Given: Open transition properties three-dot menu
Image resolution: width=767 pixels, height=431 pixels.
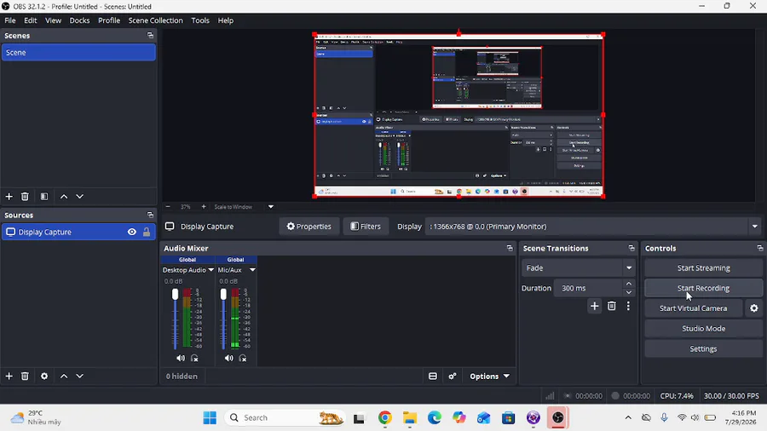Looking at the screenshot, I should click(628, 306).
